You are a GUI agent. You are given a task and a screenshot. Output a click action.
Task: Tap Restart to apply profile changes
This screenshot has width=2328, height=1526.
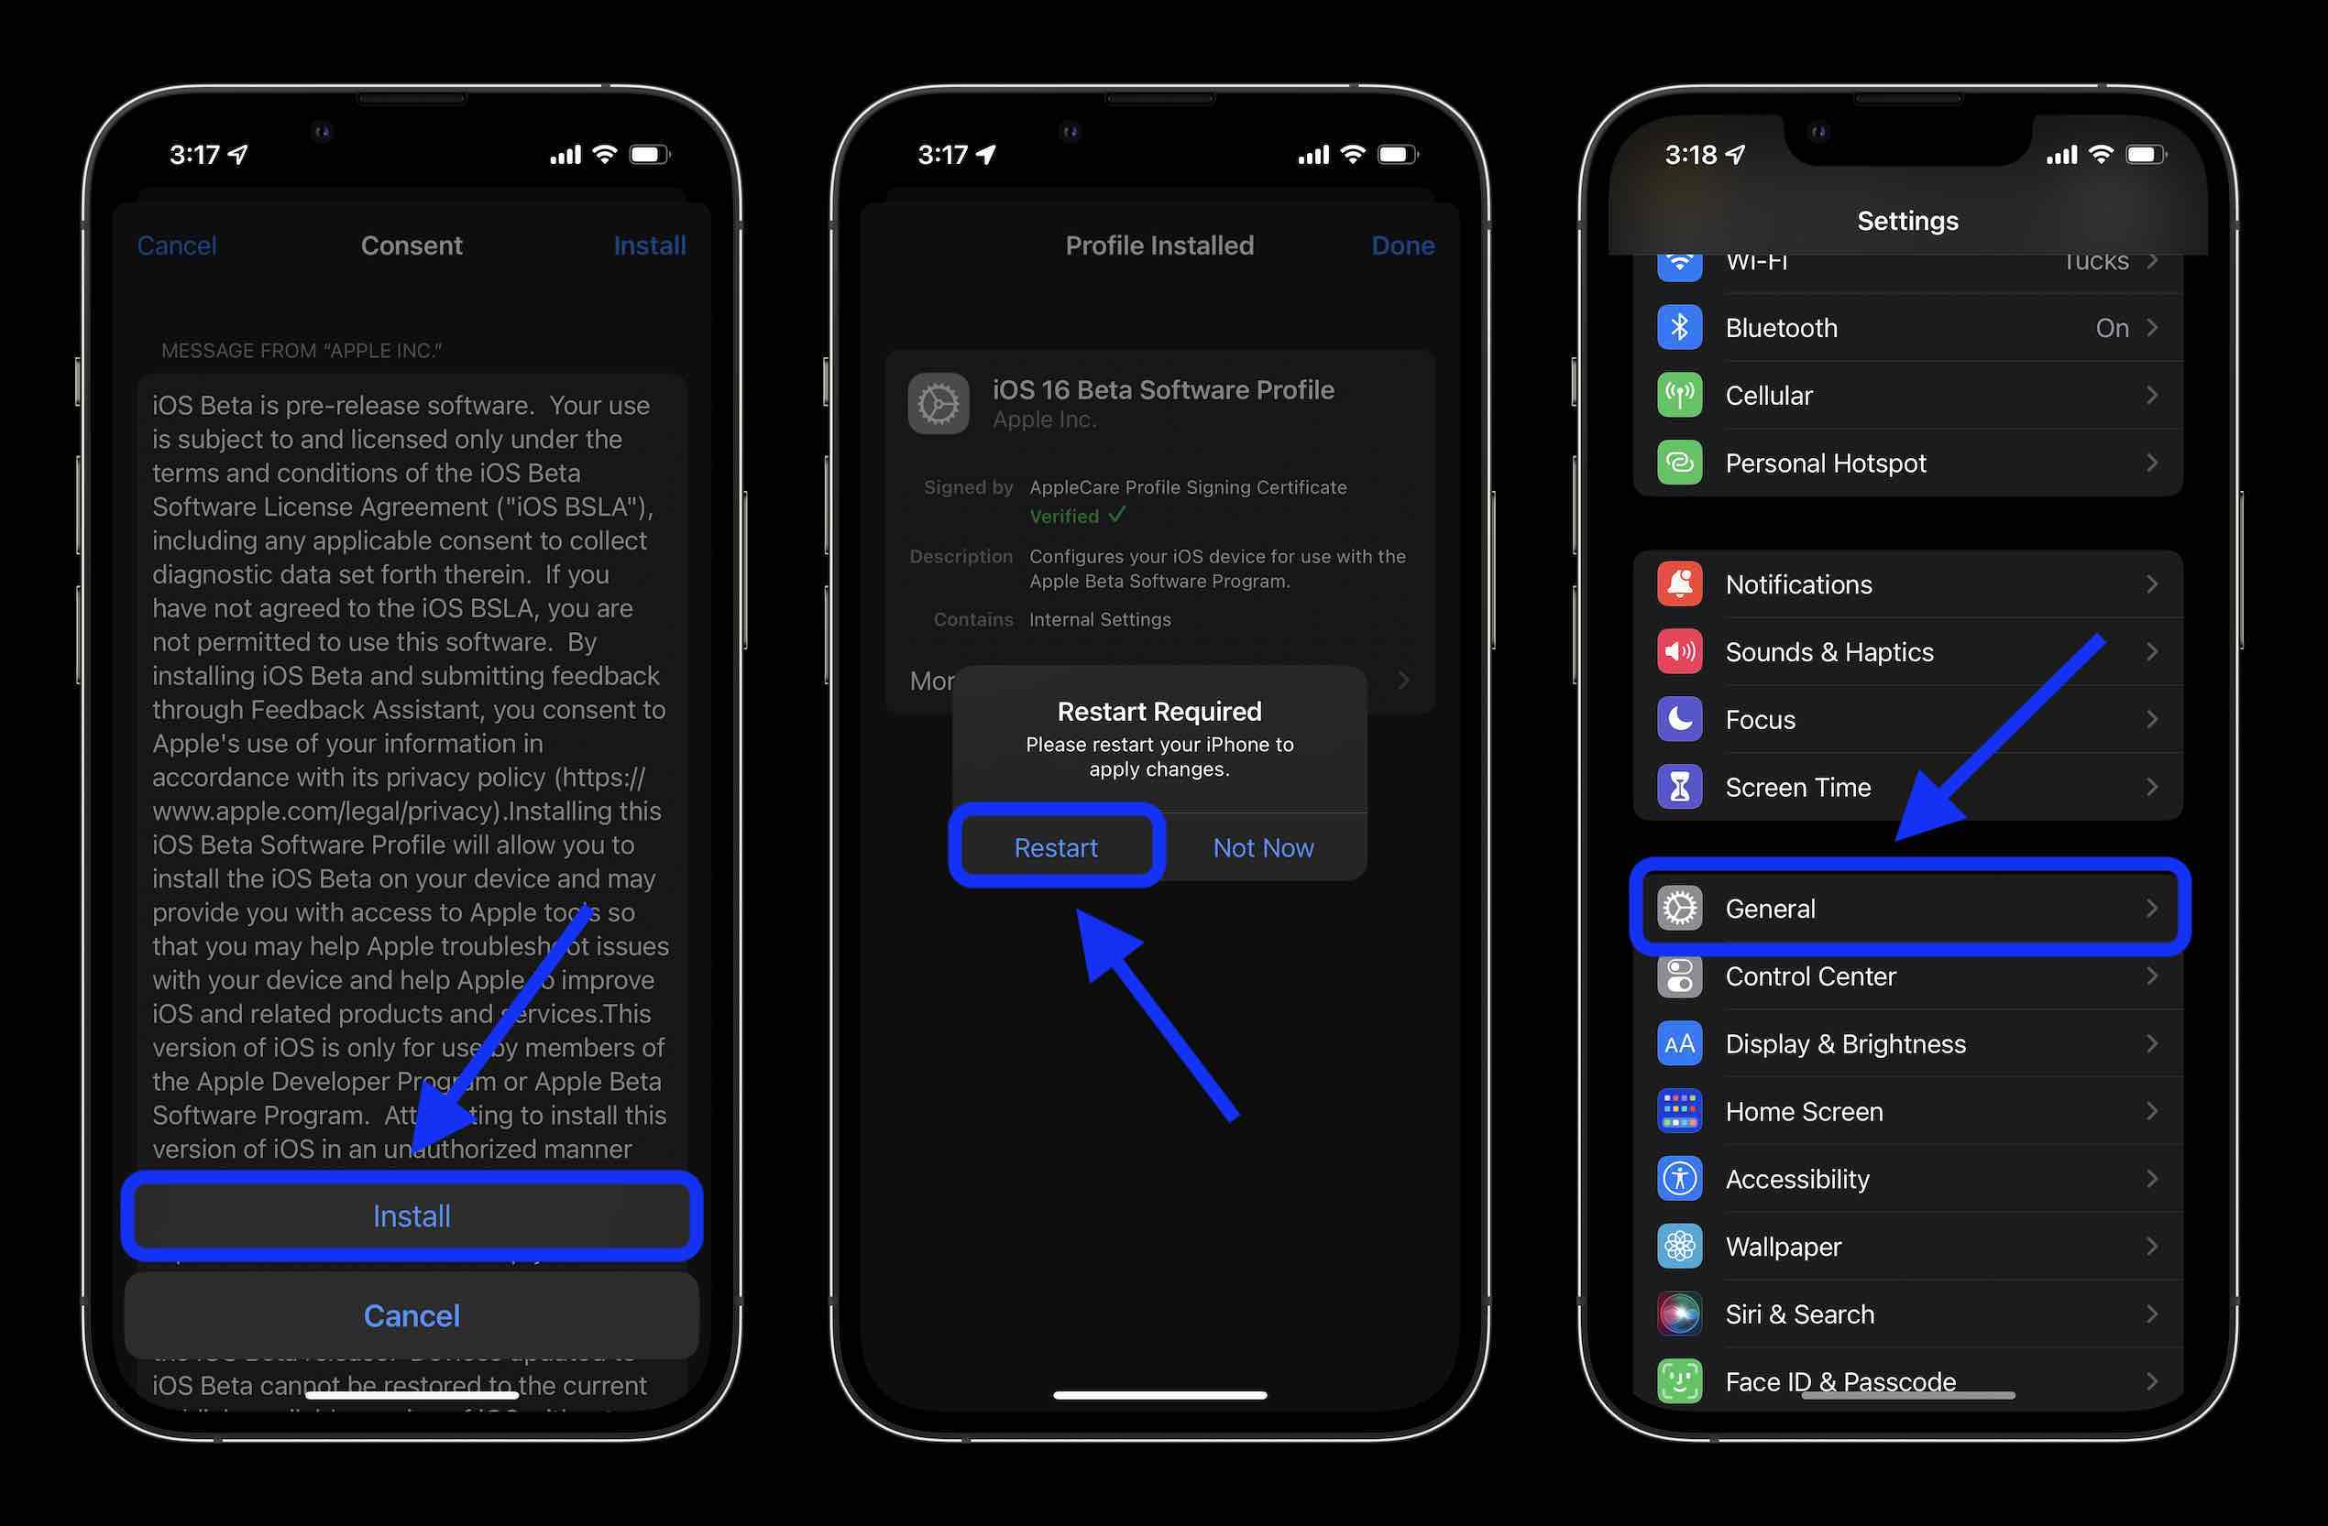[1053, 846]
